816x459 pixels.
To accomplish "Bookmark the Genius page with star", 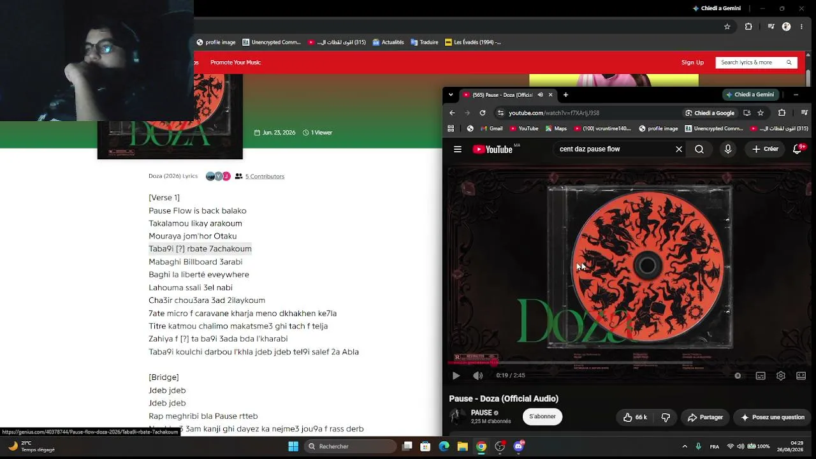I will point(727,27).
